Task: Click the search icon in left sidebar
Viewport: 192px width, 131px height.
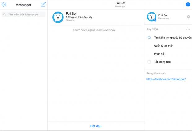Action: [x=5, y=15]
